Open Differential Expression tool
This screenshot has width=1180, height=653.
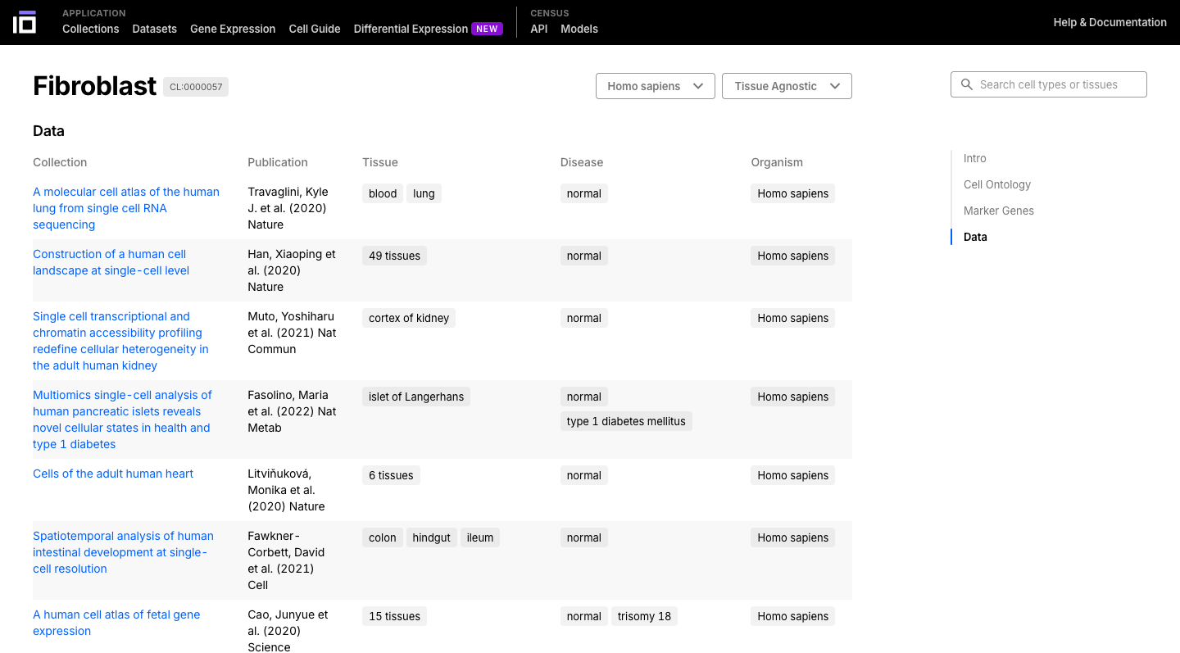click(x=411, y=29)
